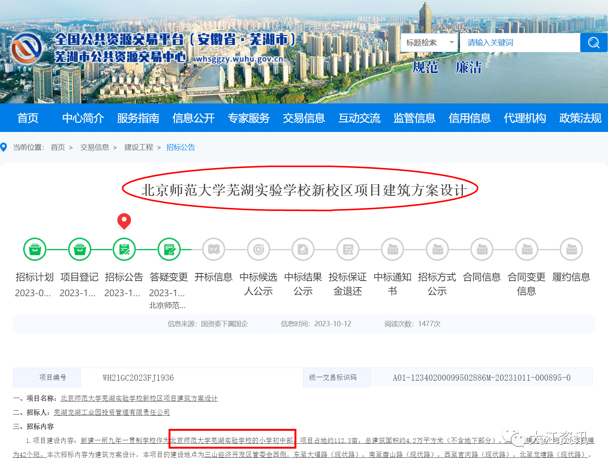Screen dimensions: 608x465
Task: Click the 中标候选人公示 stage icon
Action: (x=258, y=249)
